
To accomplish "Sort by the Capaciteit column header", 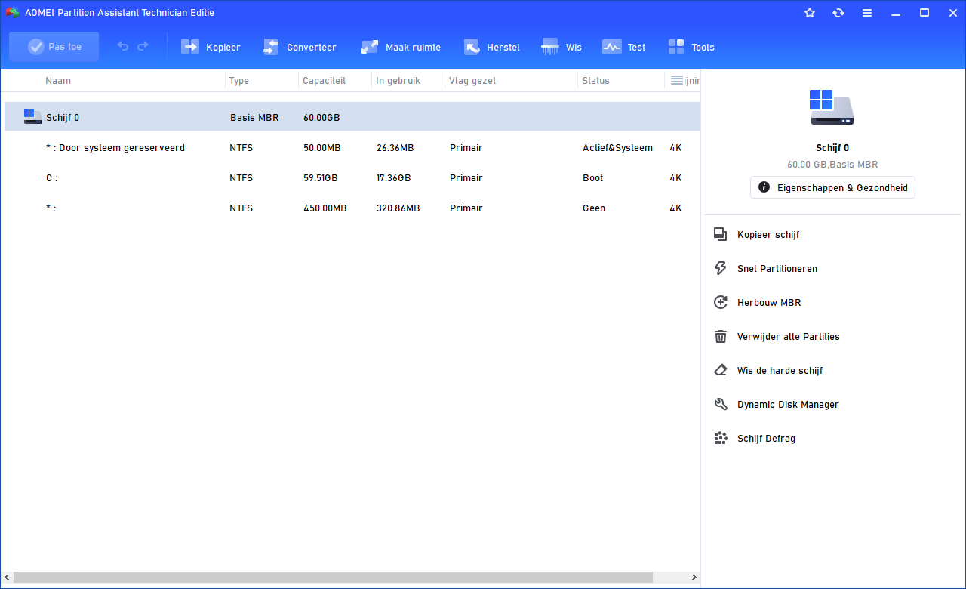I will point(324,81).
